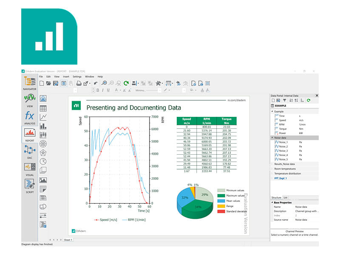Open the View menu

tap(57, 76)
